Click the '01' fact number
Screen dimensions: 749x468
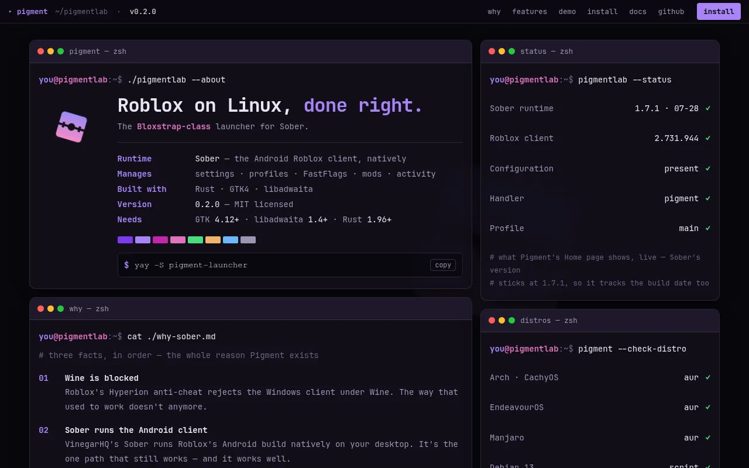point(44,378)
